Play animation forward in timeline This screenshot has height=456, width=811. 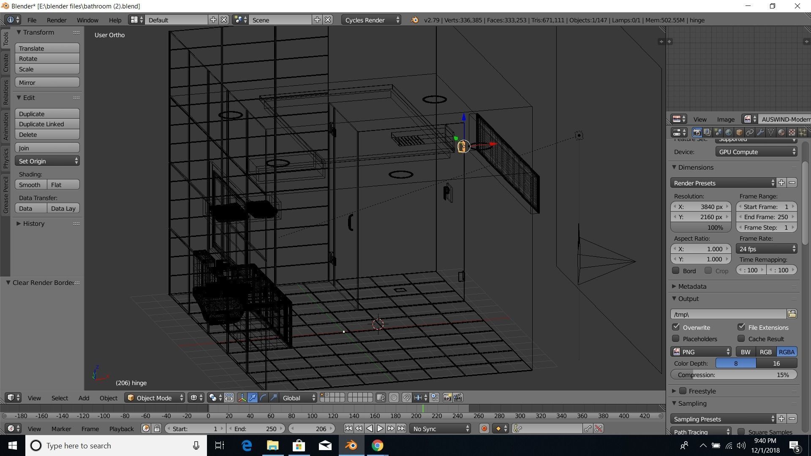click(380, 429)
